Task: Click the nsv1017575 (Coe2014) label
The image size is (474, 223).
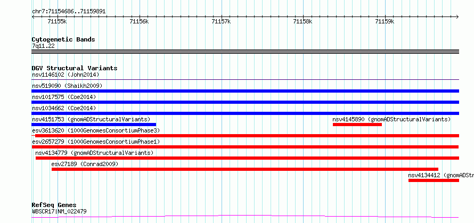Action: (64, 97)
